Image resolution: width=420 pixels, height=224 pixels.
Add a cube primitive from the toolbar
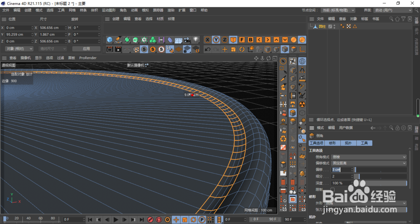[110, 40]
